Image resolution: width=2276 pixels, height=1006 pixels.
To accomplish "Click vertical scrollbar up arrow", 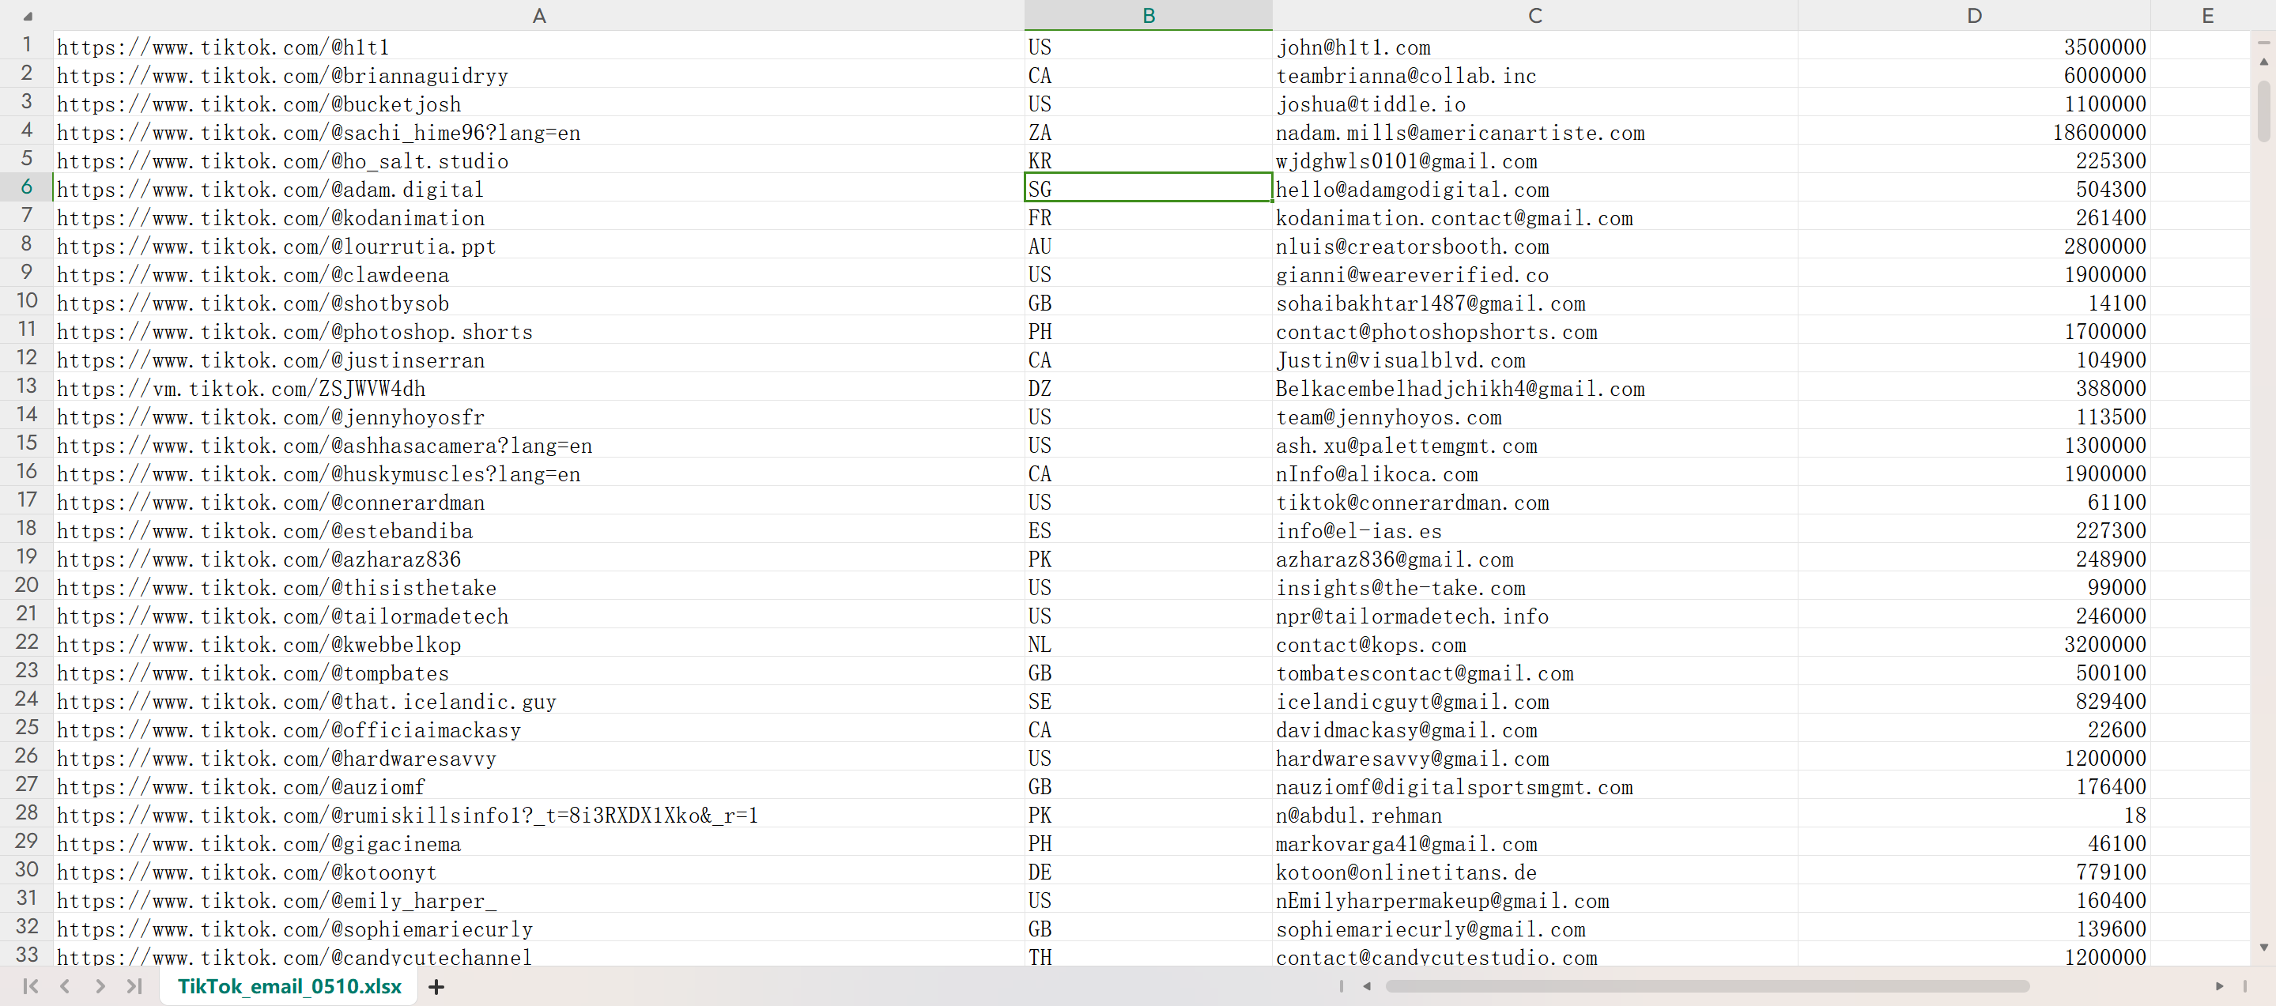I will [x=2263, y=62].
